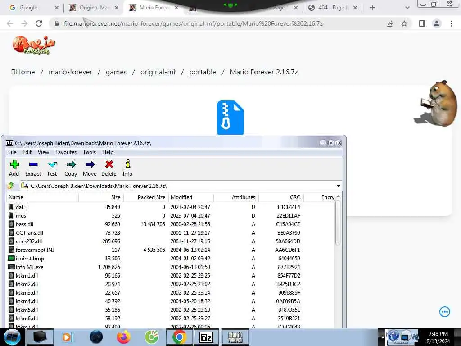Click the share page icon
This screenshot has height=346, width=461.
tap(390, 23)
